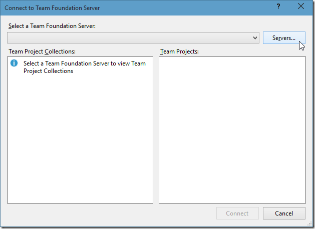
Task: Click the grayed-out Connect button
Action: point(237,213)
